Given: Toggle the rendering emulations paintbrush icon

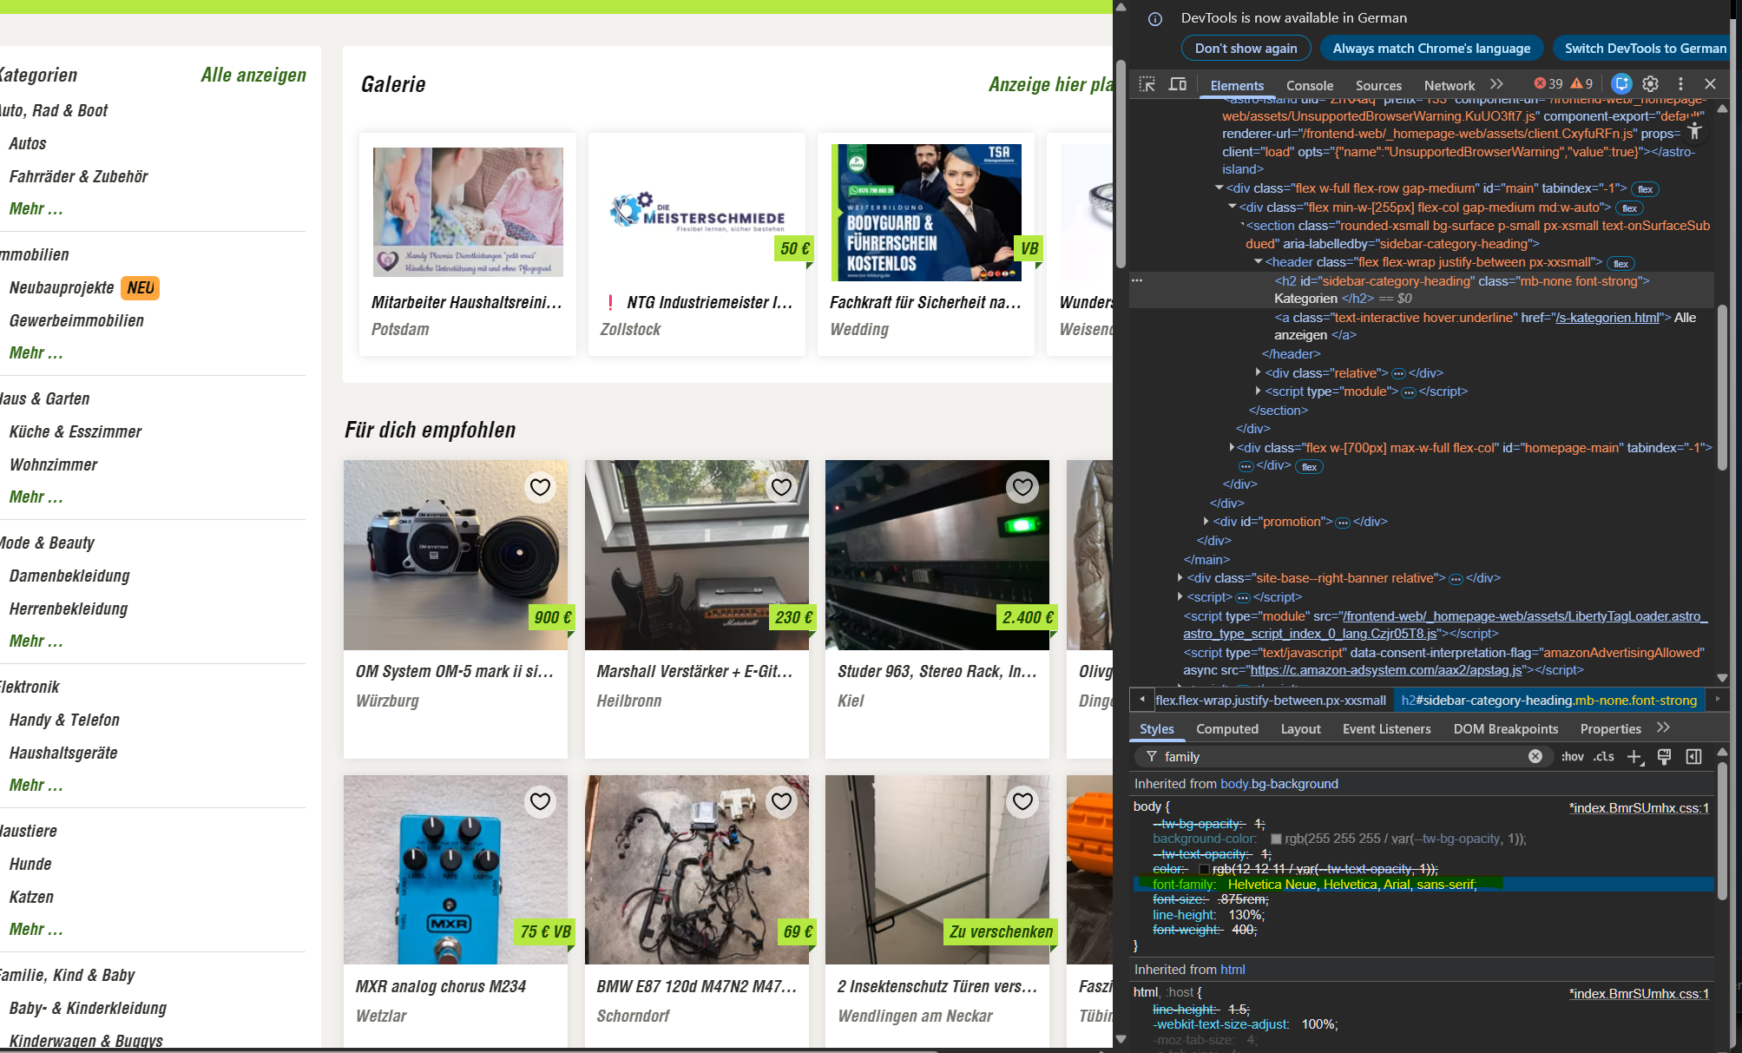Looking at the screenshot, I should click(x=1664, y=757).
